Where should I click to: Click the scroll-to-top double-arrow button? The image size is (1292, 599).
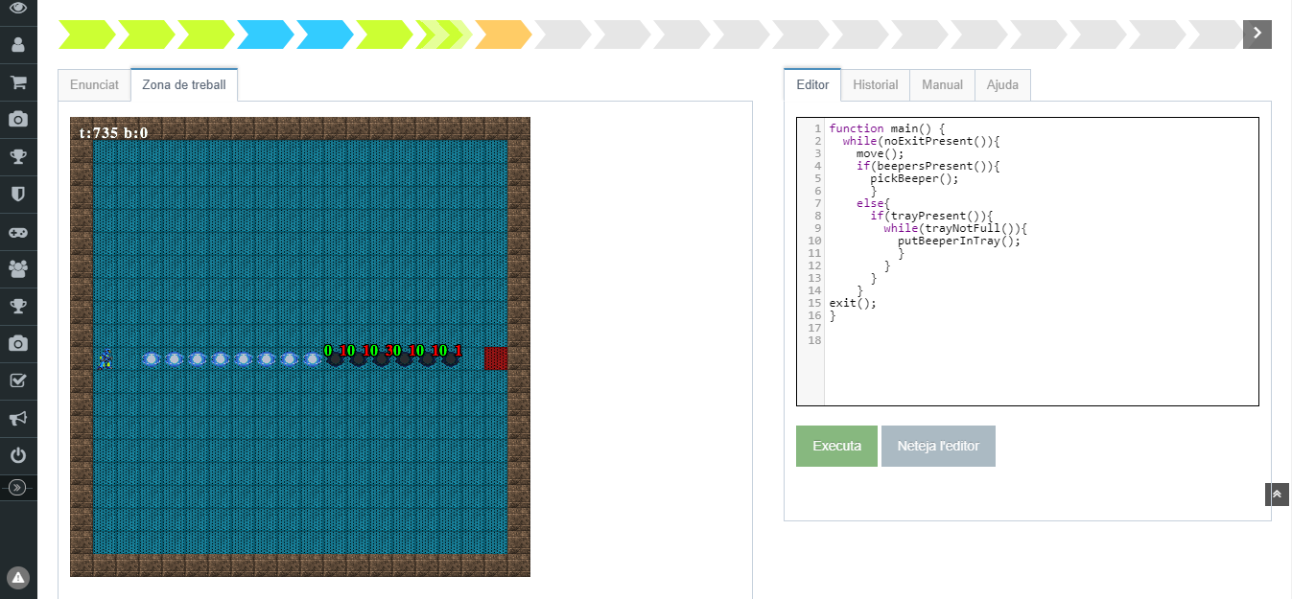(1277, 494)
